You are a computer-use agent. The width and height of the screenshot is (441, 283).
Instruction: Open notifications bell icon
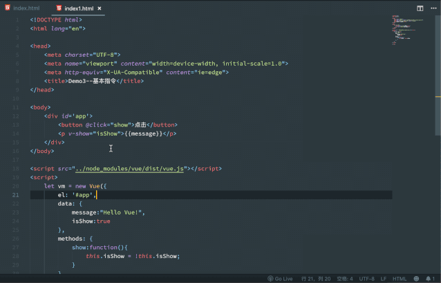pyautogui.click(x=430, y=278)
